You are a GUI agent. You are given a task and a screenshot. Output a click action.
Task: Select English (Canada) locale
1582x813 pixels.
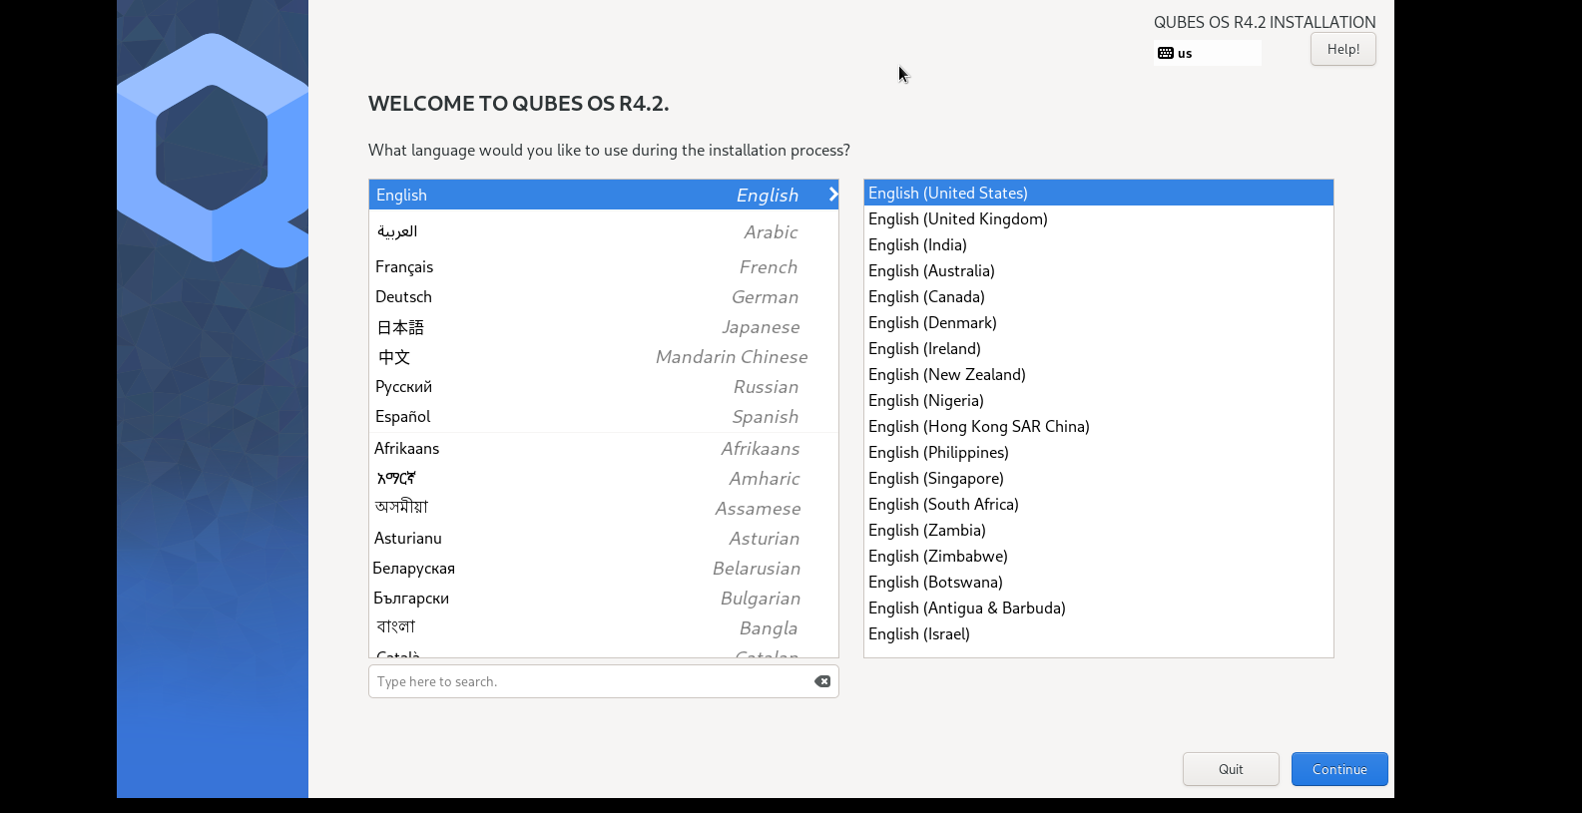1099,296
